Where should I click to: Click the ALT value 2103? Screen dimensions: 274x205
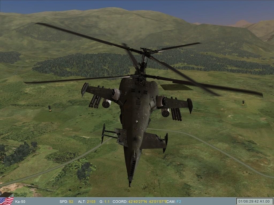pos(91,202)
